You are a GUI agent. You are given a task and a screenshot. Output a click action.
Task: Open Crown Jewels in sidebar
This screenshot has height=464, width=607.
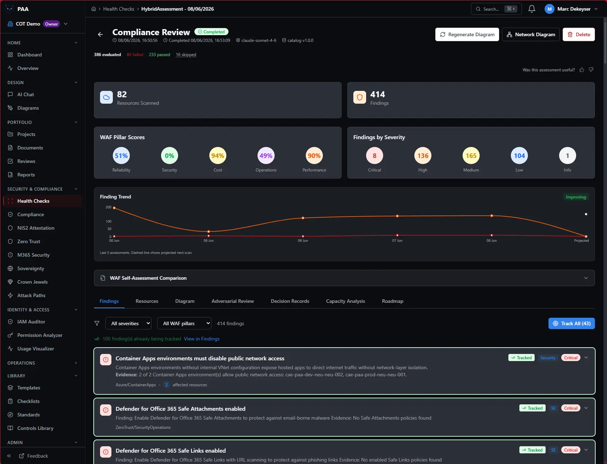(x=43, y=282)
